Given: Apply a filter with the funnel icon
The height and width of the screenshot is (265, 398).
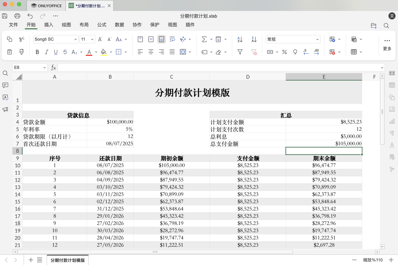Looking at the screenshot, I should (x=240, y=52).
